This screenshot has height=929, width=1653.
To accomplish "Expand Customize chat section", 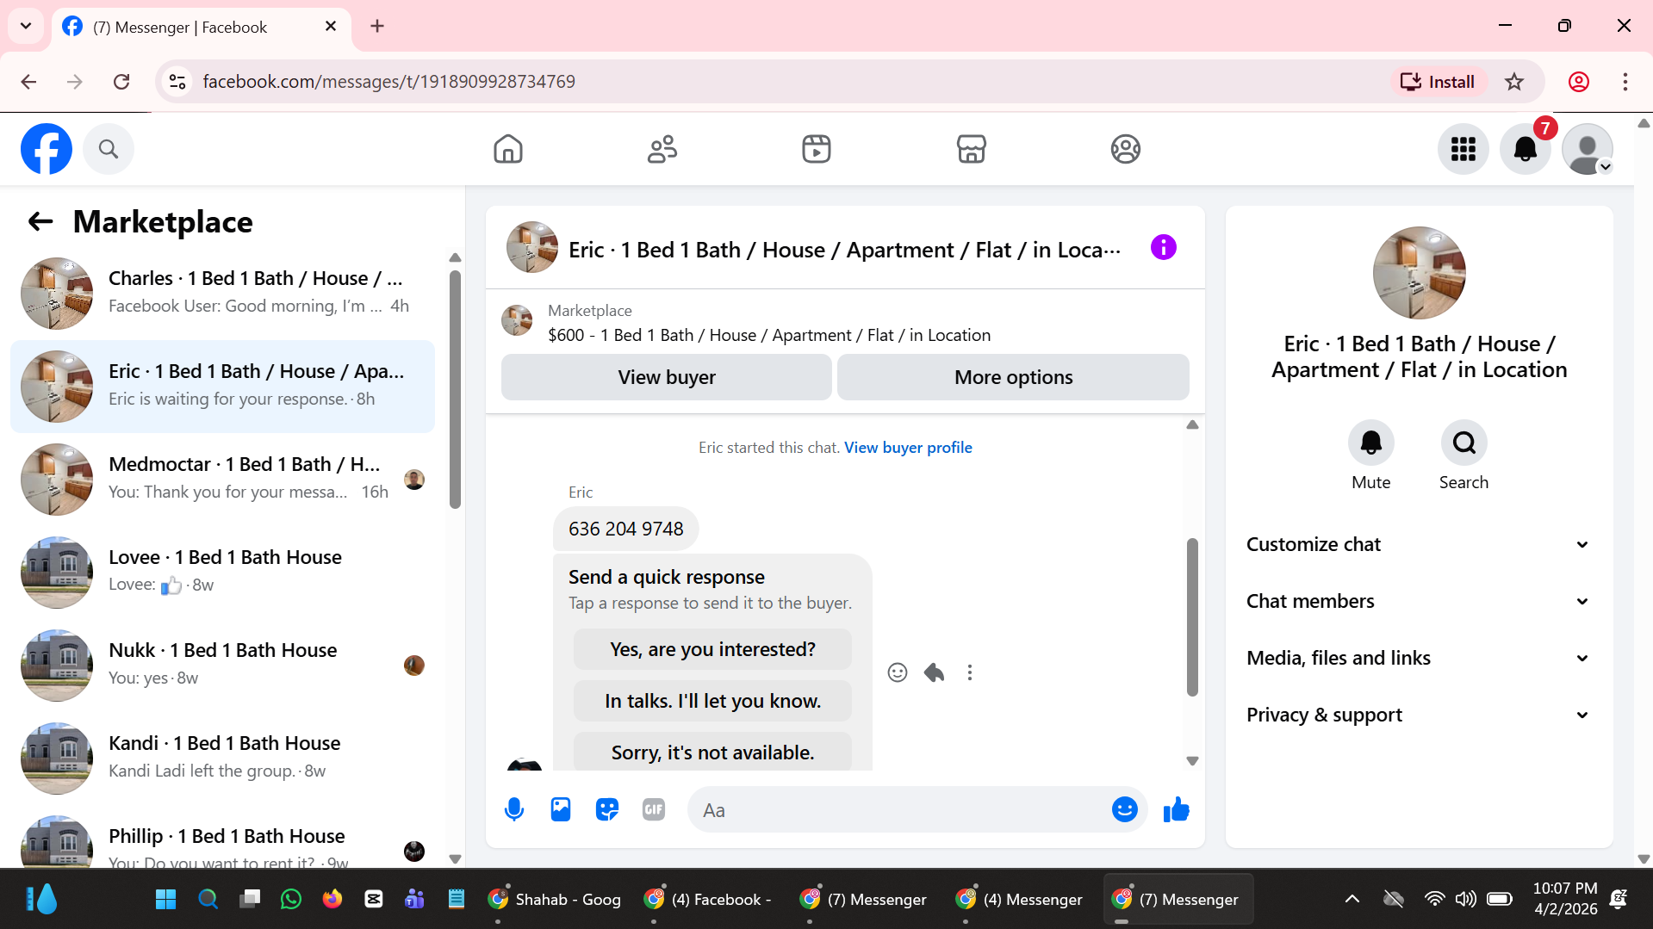I will coord(1418,544).
